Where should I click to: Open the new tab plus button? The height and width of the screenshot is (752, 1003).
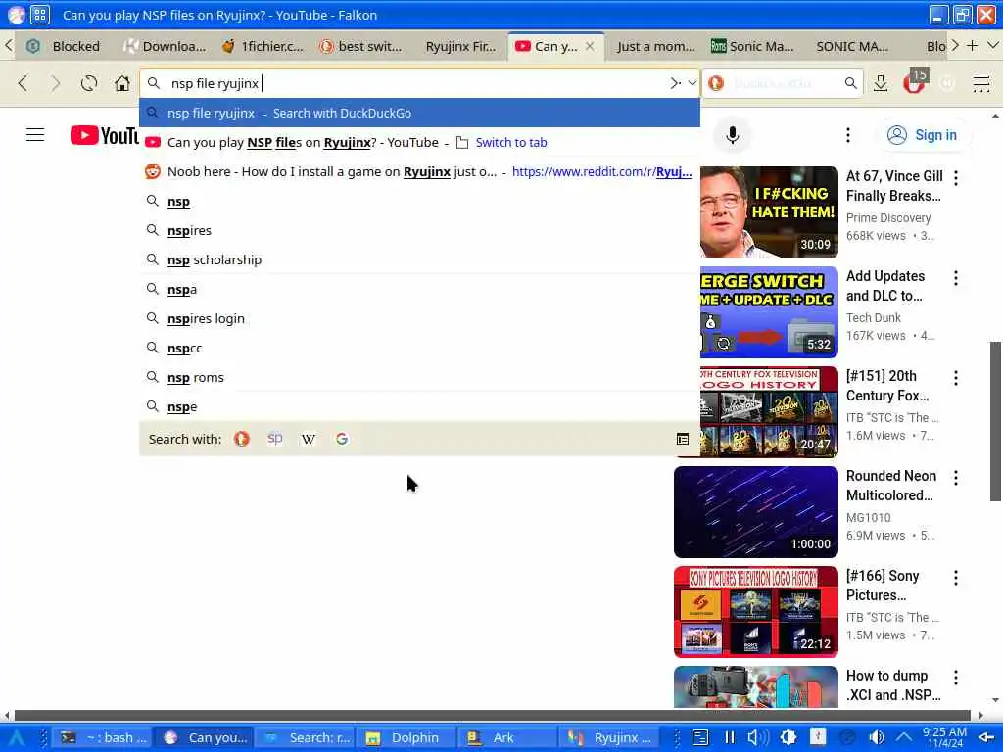972,45
